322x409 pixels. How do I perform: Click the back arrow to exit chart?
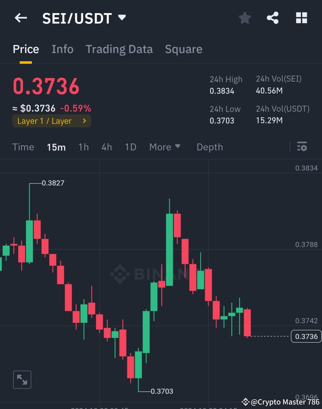(x=20, y=18)
